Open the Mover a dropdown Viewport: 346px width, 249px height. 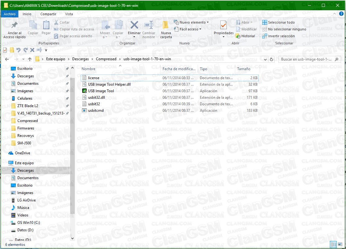tap(105, 30)
